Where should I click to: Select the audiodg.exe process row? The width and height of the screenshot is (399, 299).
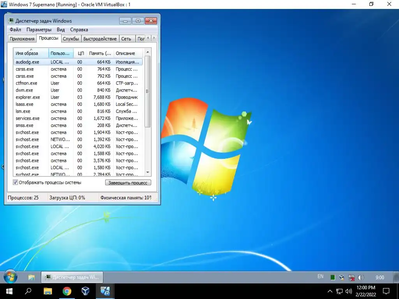pos(78,62)
